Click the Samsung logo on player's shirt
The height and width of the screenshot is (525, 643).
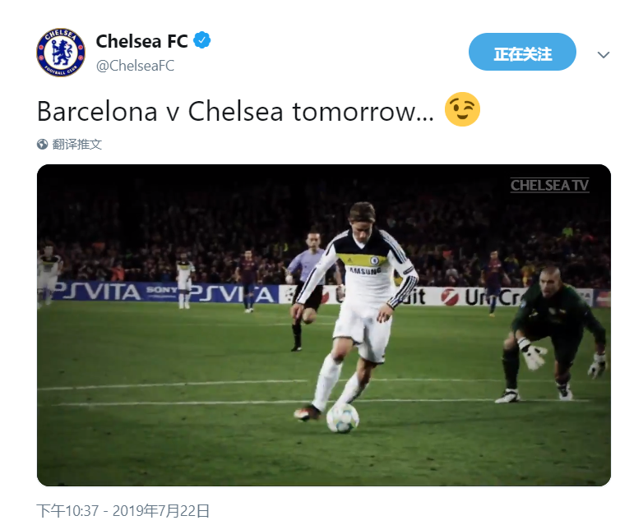pos(365,270)
